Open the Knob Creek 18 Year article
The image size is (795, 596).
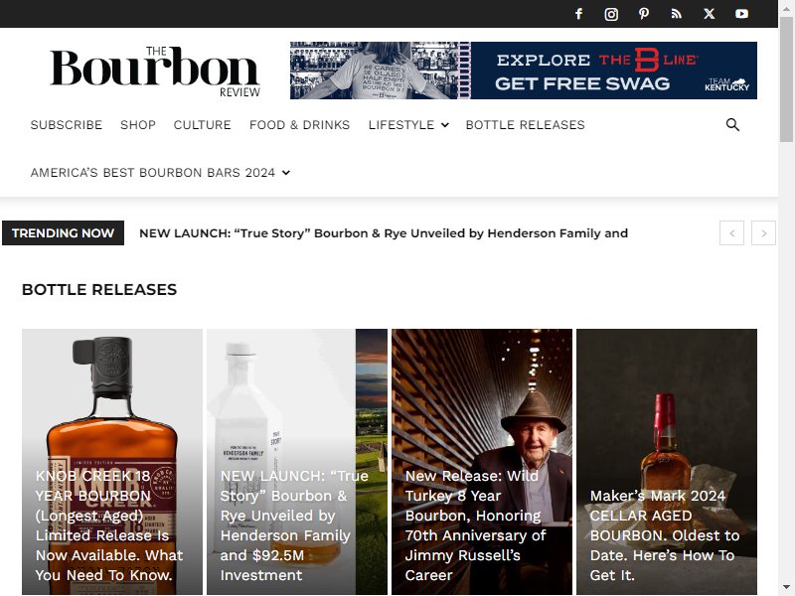[109, 525]
